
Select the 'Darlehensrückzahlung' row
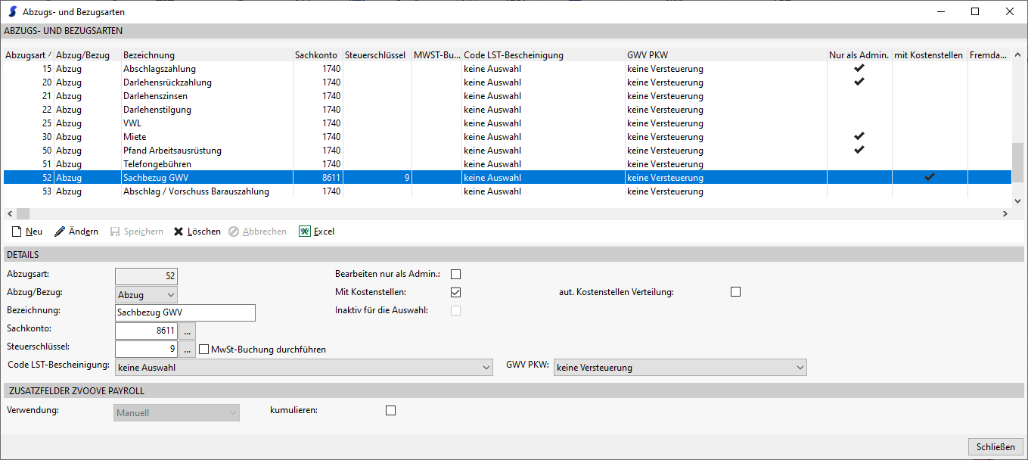(x=508, y=82)
